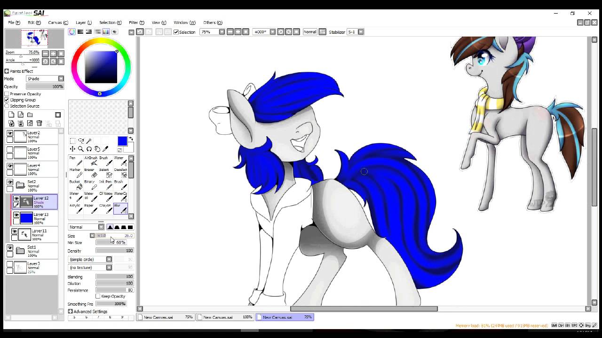602x338 pixels.
Task: Click the blue foreground color swatch
Action: pos(122,141)
